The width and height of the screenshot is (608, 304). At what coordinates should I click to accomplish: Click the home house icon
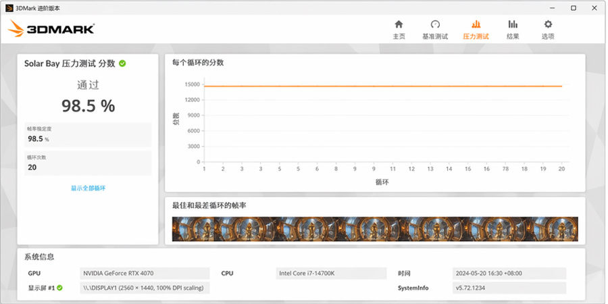[399, 24]
